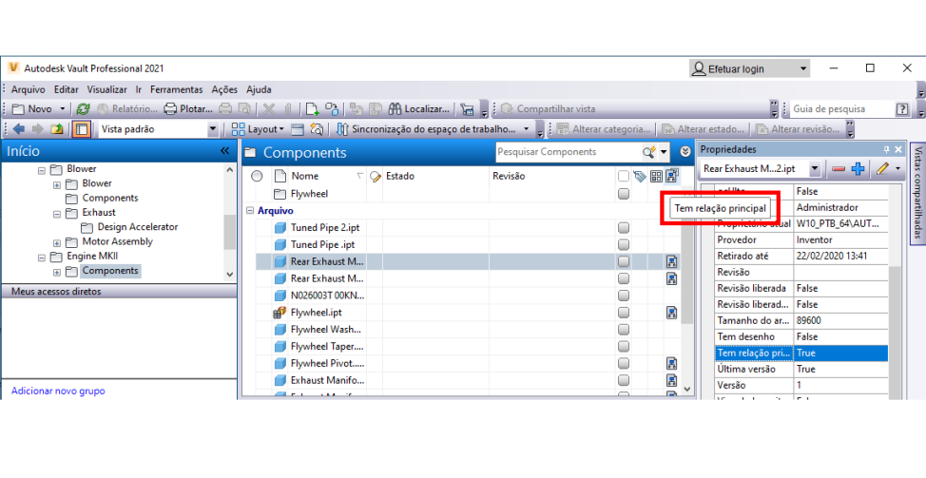Click the Relatório... toolbar item

point(127,109)
